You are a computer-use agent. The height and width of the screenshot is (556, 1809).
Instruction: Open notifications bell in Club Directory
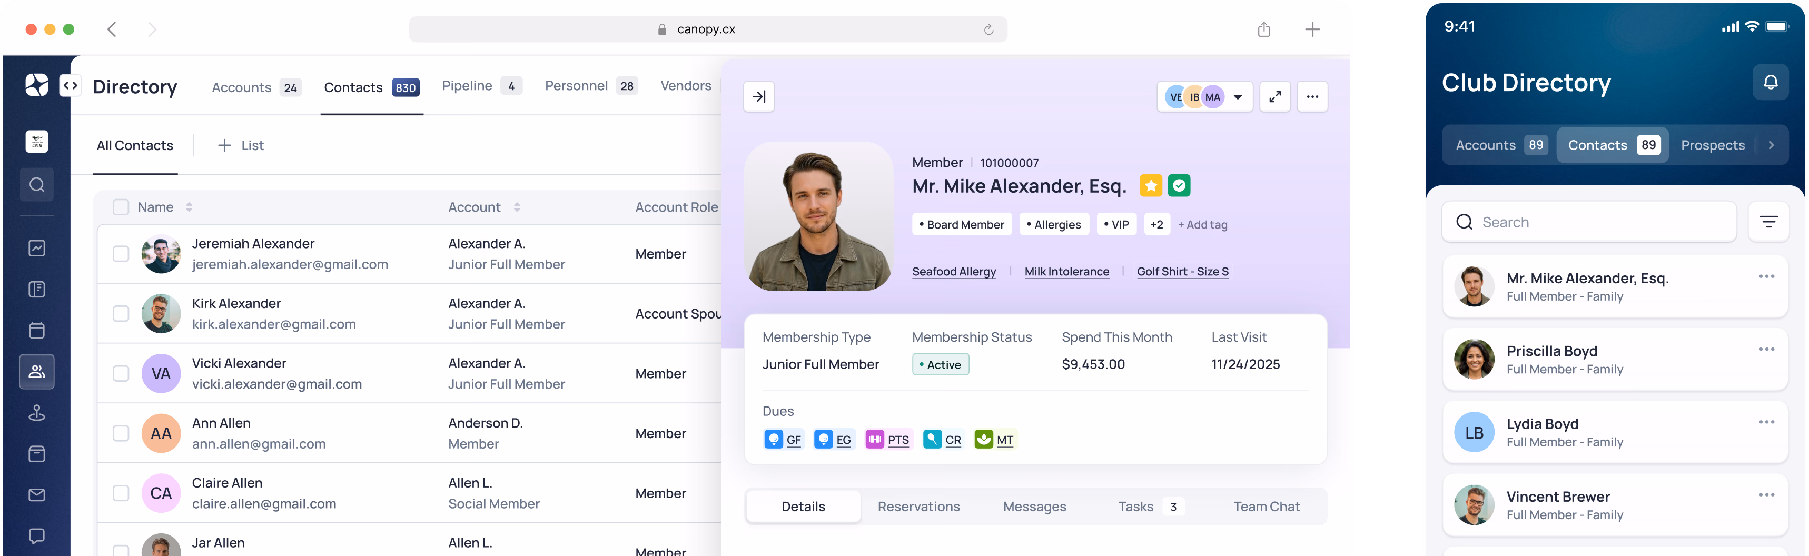tap(1771, 82)
